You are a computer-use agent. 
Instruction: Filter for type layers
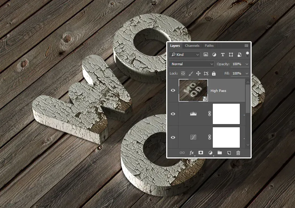222,55
